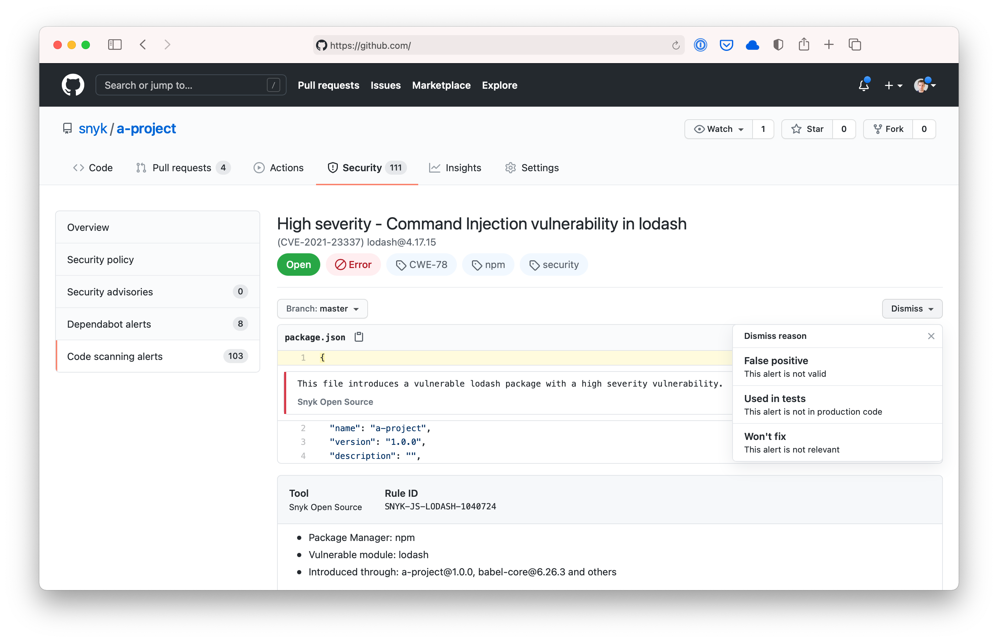The image size is (998, 642).
Task: Switch to the Insights tab
Action: (455, 168)
